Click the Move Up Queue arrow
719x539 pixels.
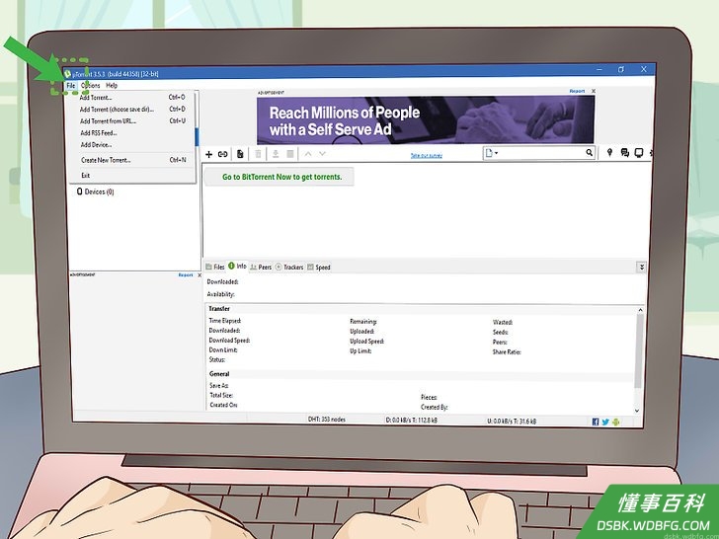308,154
